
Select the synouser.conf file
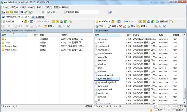click(x=105, y=89)
